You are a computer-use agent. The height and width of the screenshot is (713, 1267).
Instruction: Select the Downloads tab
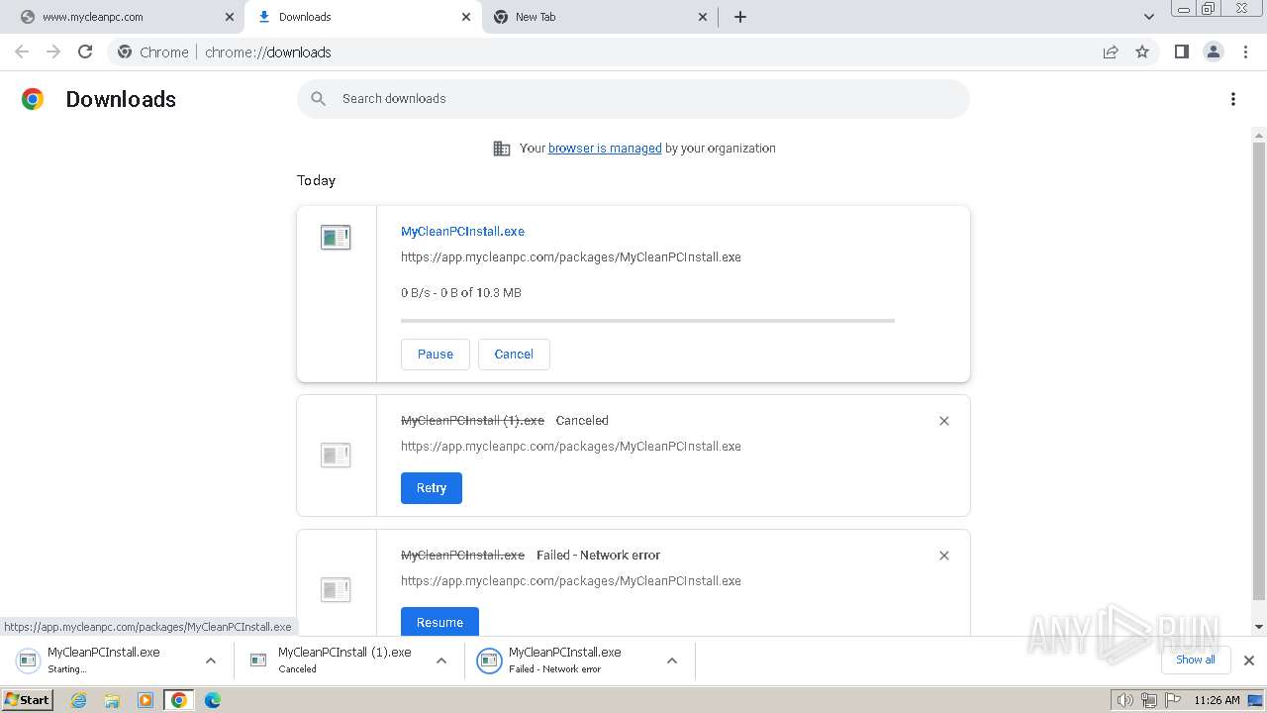(x=362, y=17)
